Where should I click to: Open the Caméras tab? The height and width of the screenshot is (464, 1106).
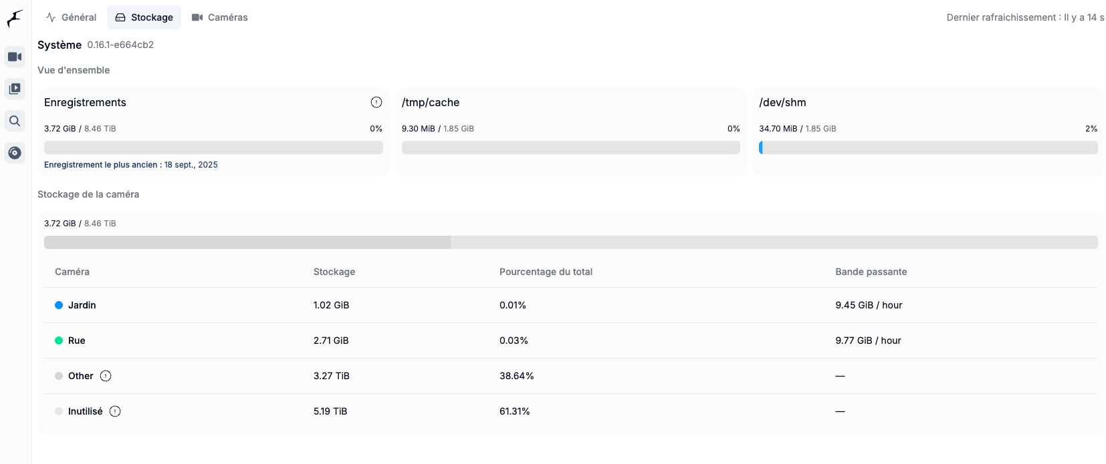[219, 17]
